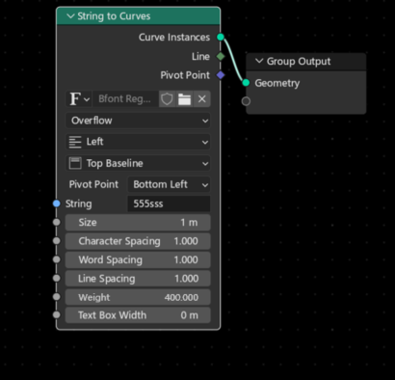Click the Geometry label in Group Output
This screenshot has height=380, width=395.
coord(277,83)
